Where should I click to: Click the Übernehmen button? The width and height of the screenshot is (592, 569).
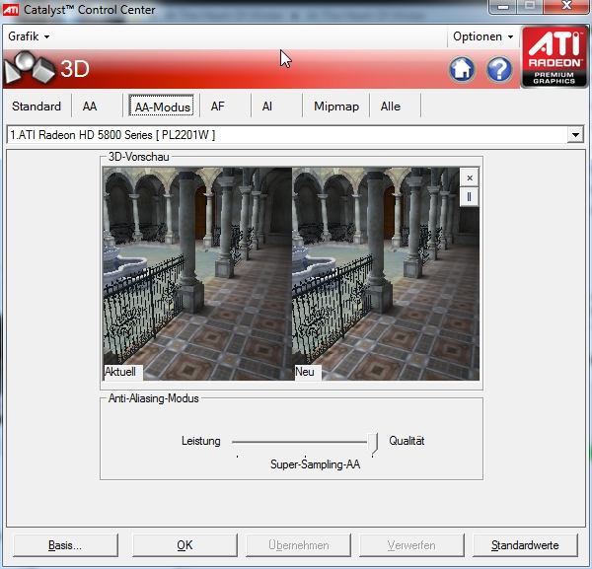click(298, 545)
